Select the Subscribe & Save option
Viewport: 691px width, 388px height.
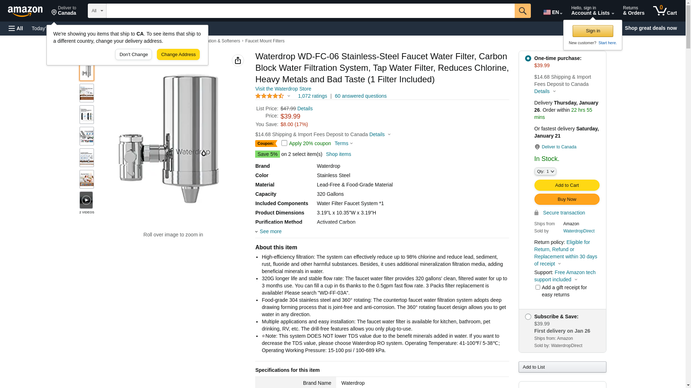tap(528, 317)
